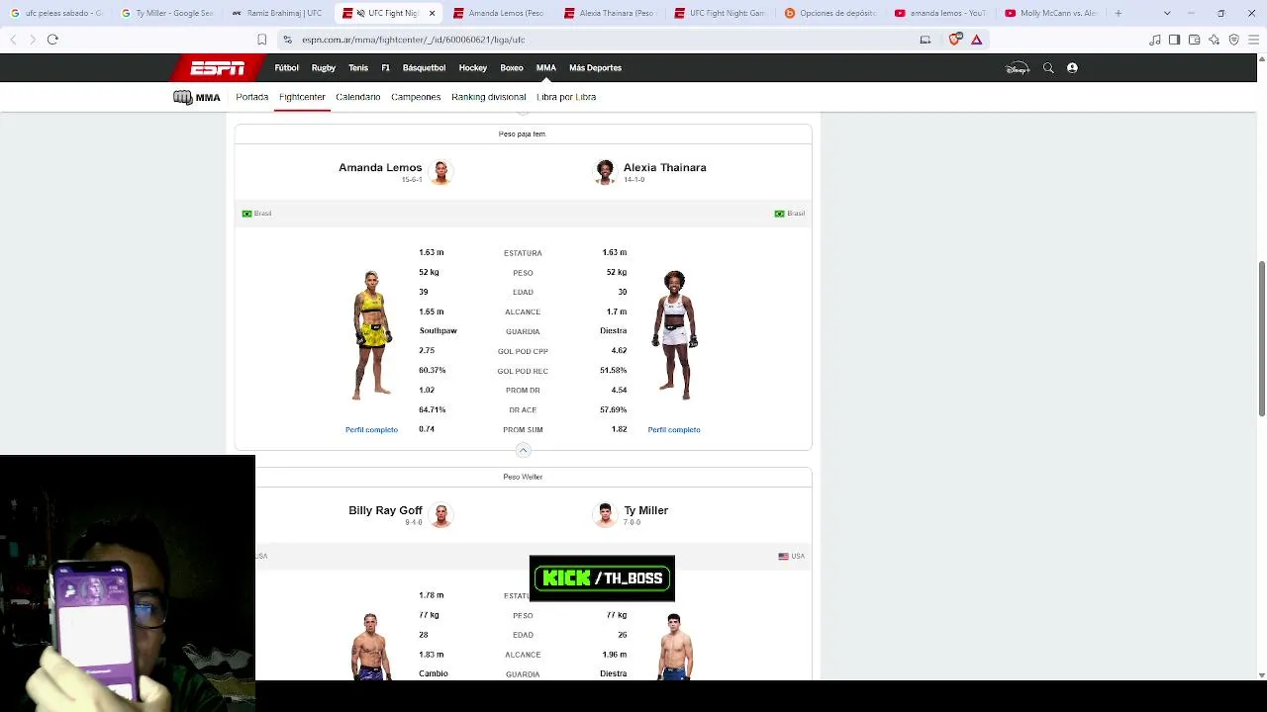This screenshot has height=712, width=1267.
Task: Open the MMA section in top nav
Action: [x=546, y=68]
